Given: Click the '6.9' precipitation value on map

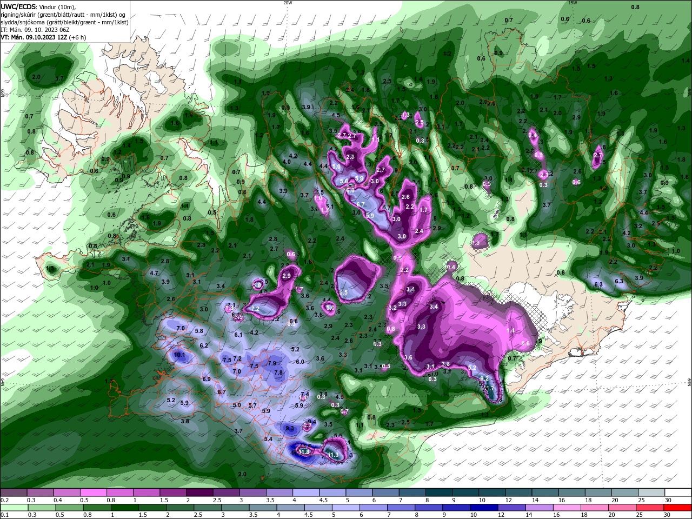Looking at the screenshot, I should pos(206,379).
